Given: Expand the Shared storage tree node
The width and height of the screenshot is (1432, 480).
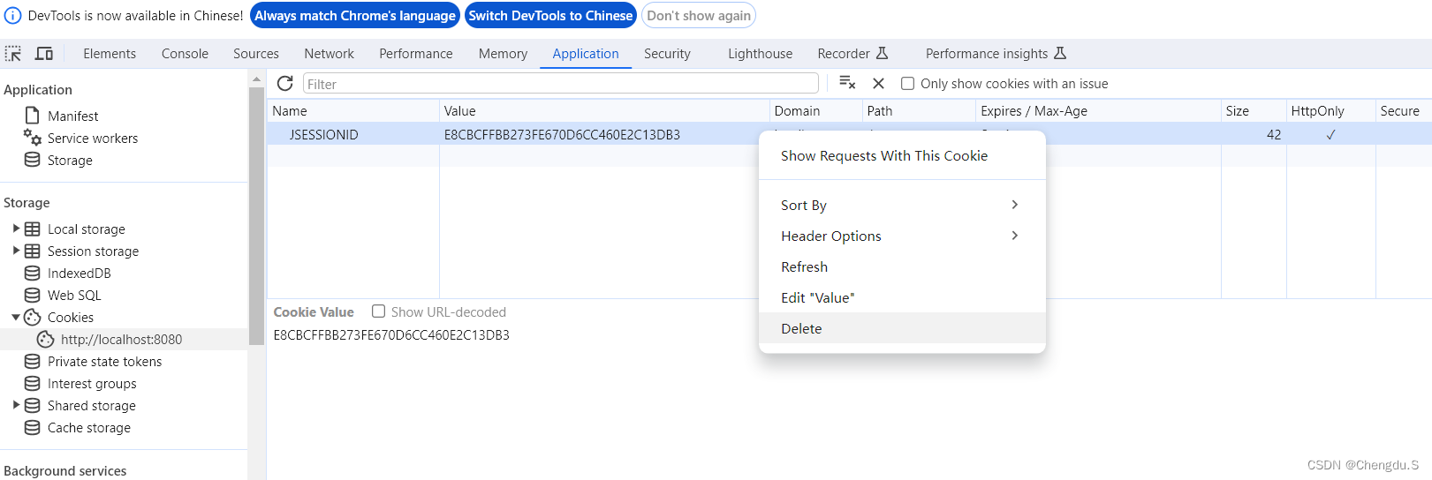Looking at the screenshot, I should tap(16, 404).
